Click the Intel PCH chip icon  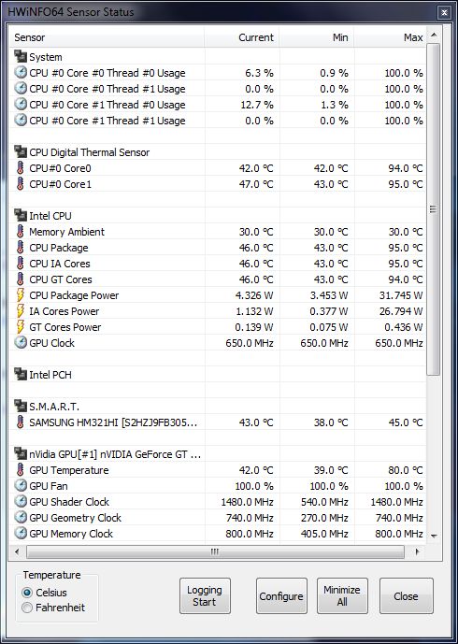[x=21, y=374]
